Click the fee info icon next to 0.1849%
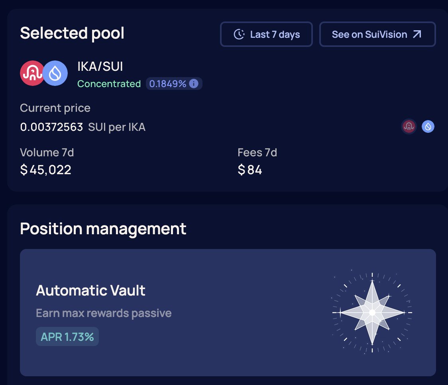This screenshot has height=385, width=448. point(194,84)
